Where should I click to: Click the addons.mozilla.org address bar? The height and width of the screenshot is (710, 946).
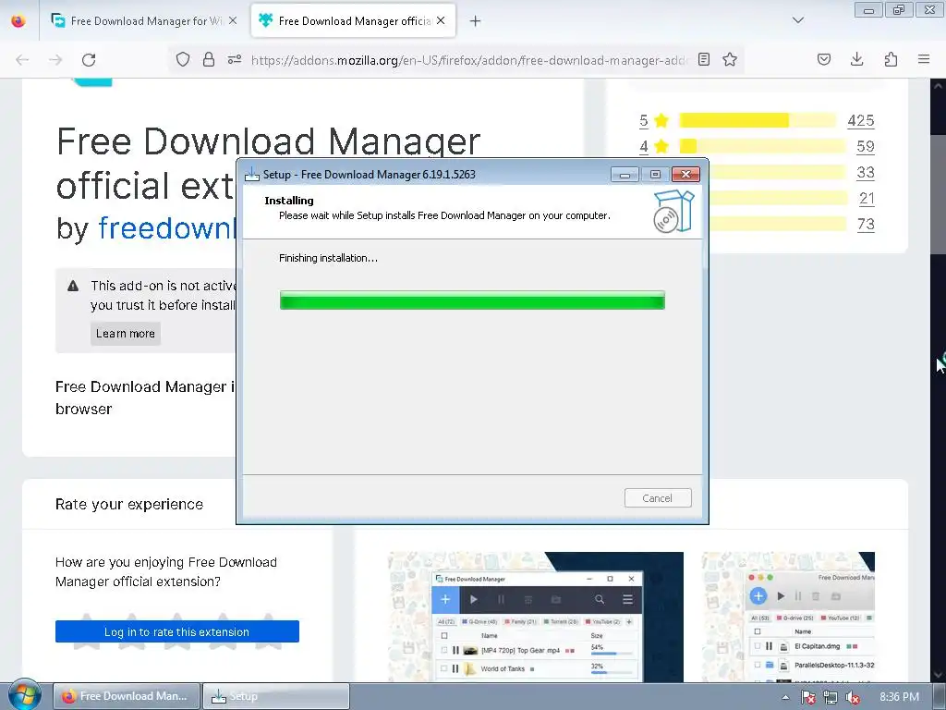coord(469,60)
